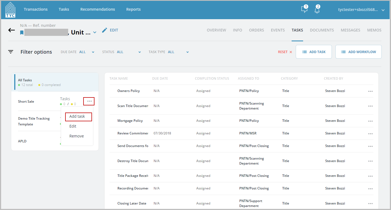The width and height of the screenshot is (391, 210).
Task: Select the Short Sale workflow
Action: [26, 101]
